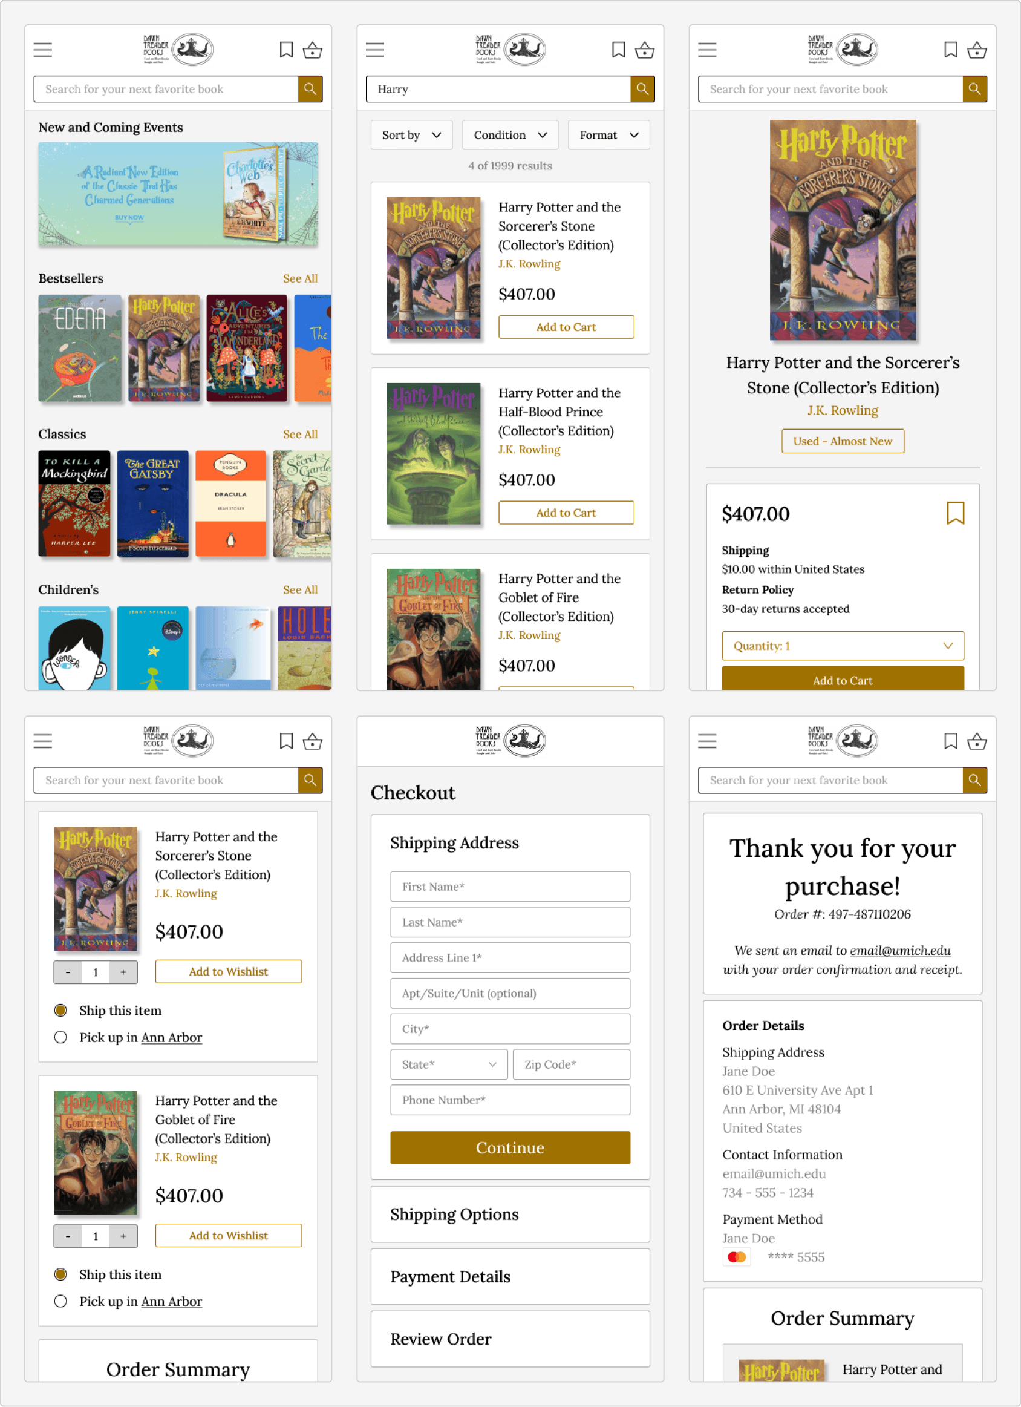Viewport: 1021px width, 1407px height.
Task: Click the First Name input field
Action: click(510, 887)
